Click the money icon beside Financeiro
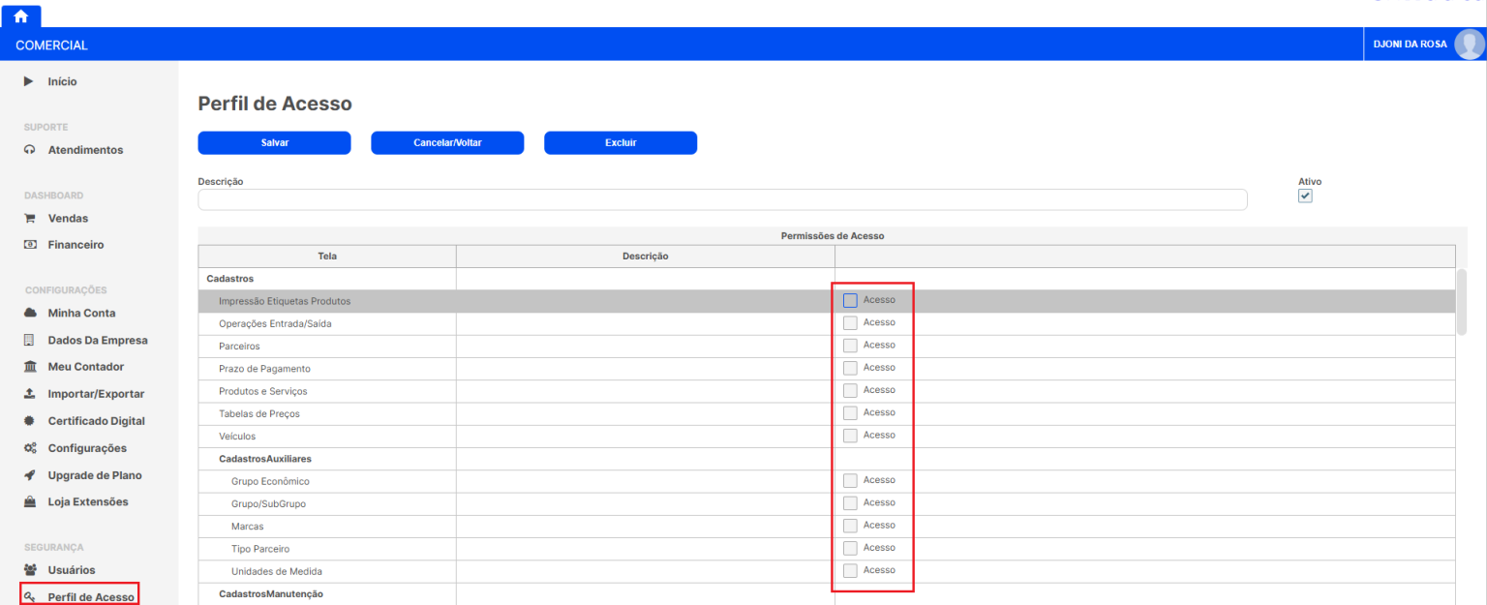 30,245
